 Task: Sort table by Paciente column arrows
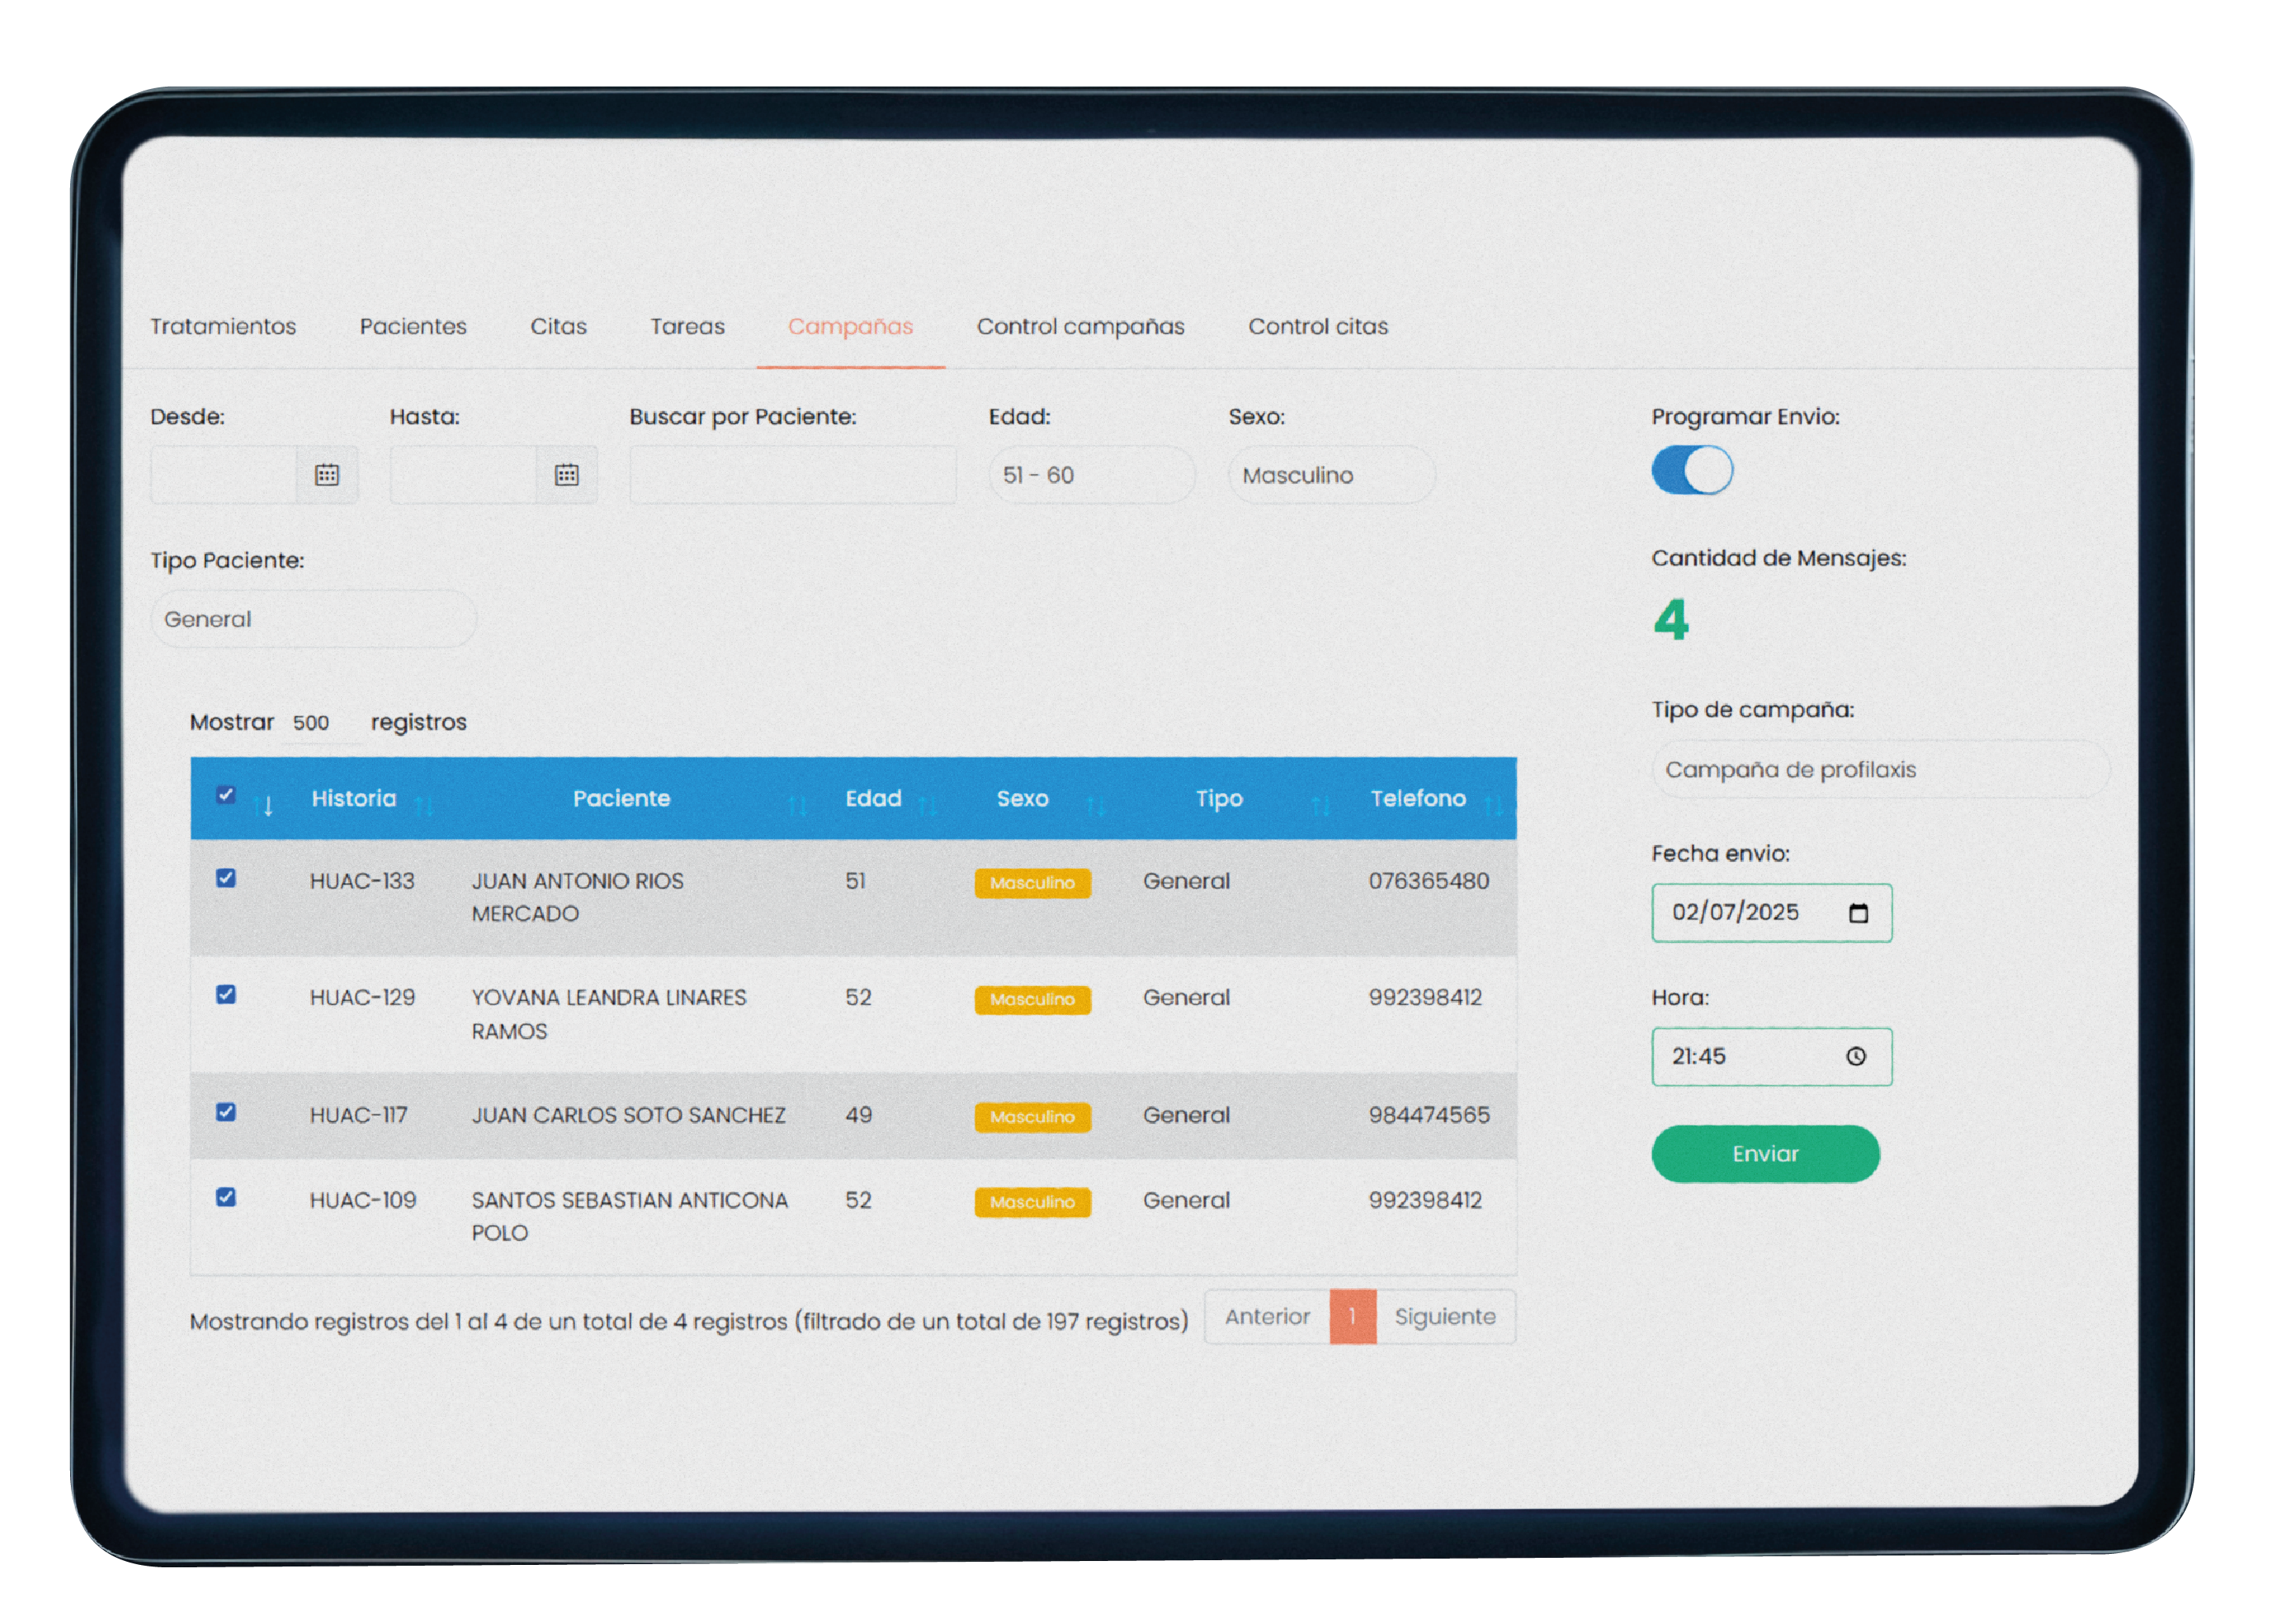click(797, 806)
